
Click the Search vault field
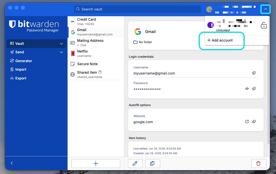(137, 9)
